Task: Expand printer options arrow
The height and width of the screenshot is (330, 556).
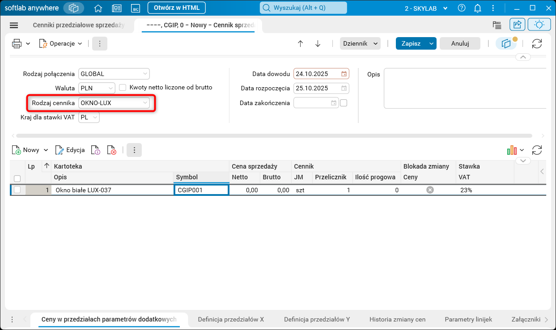Action: 28,43
